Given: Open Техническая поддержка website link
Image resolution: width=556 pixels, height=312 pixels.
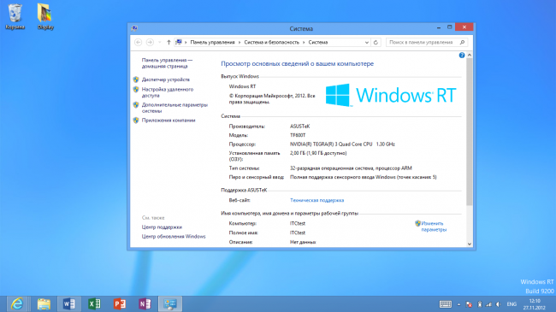Looking at the screenshot, I should (317, 200).
